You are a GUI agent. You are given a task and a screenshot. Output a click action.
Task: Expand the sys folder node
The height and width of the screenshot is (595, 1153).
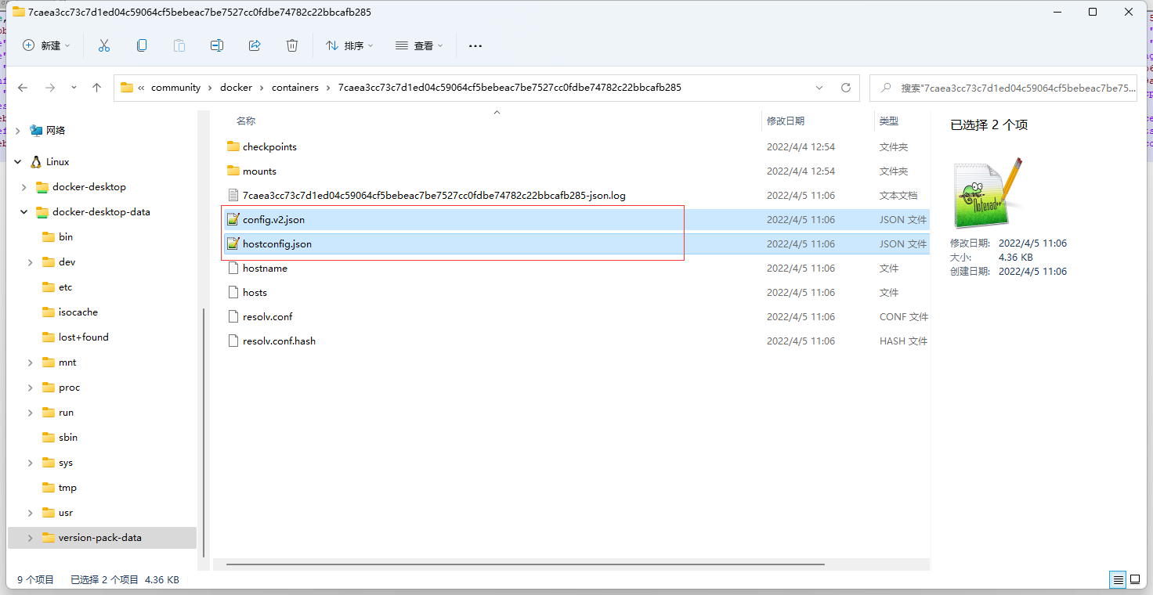click(x=31, y=463)
